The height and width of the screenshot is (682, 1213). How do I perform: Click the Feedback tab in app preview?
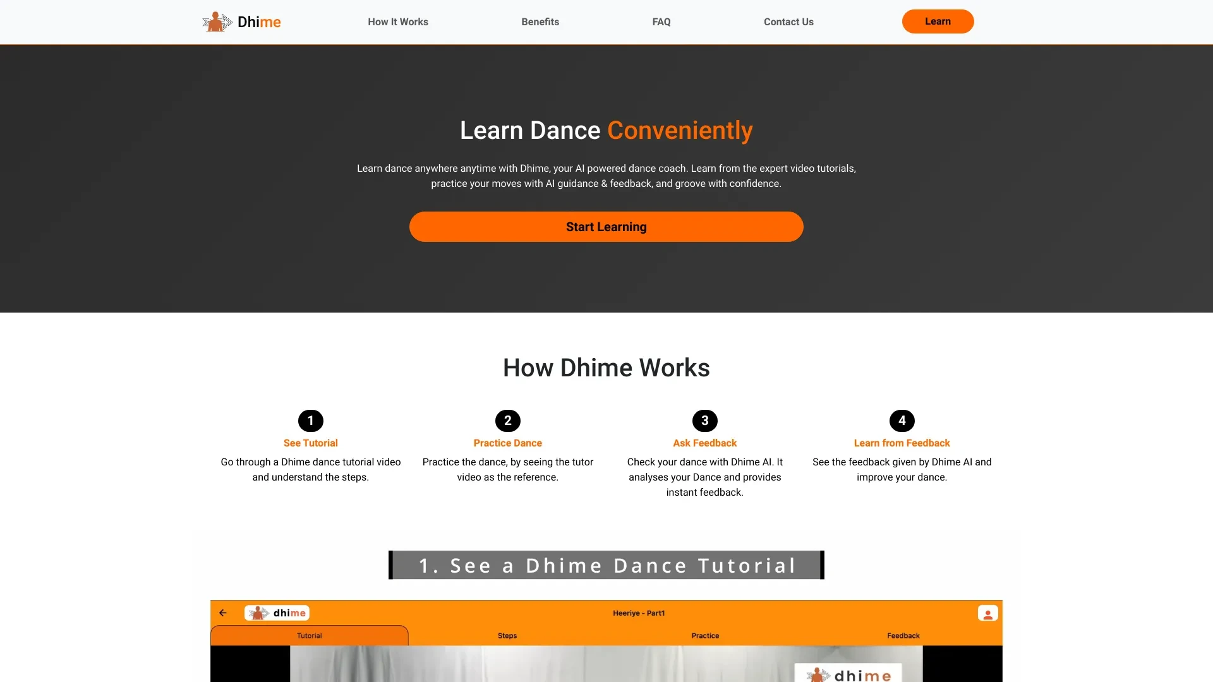pos(903,635)
